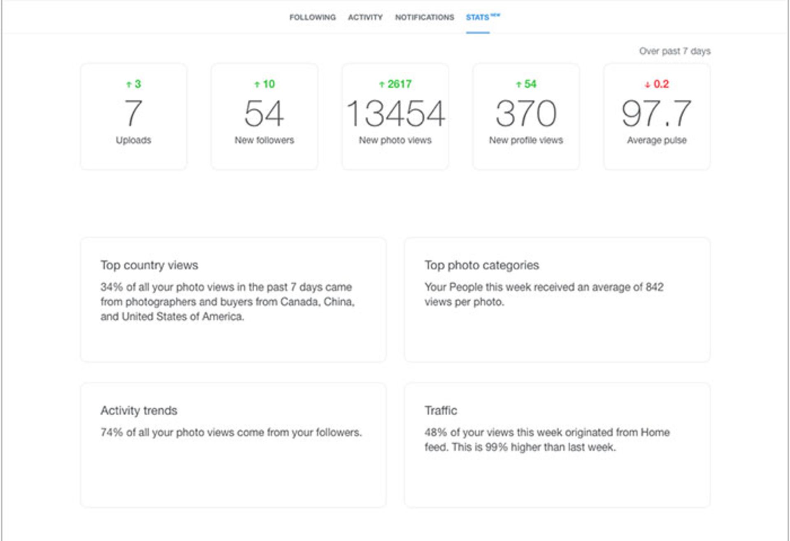
Task: Click the green up arrow above Uploads
Action: 129,85
